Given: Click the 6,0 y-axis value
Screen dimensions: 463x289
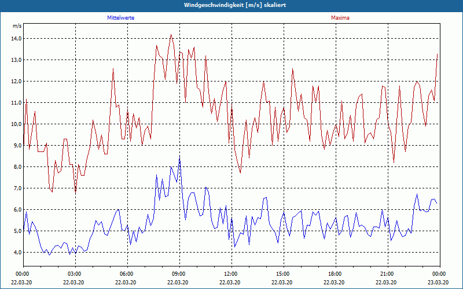Looking at the screenshot, I should click(17, 210).
